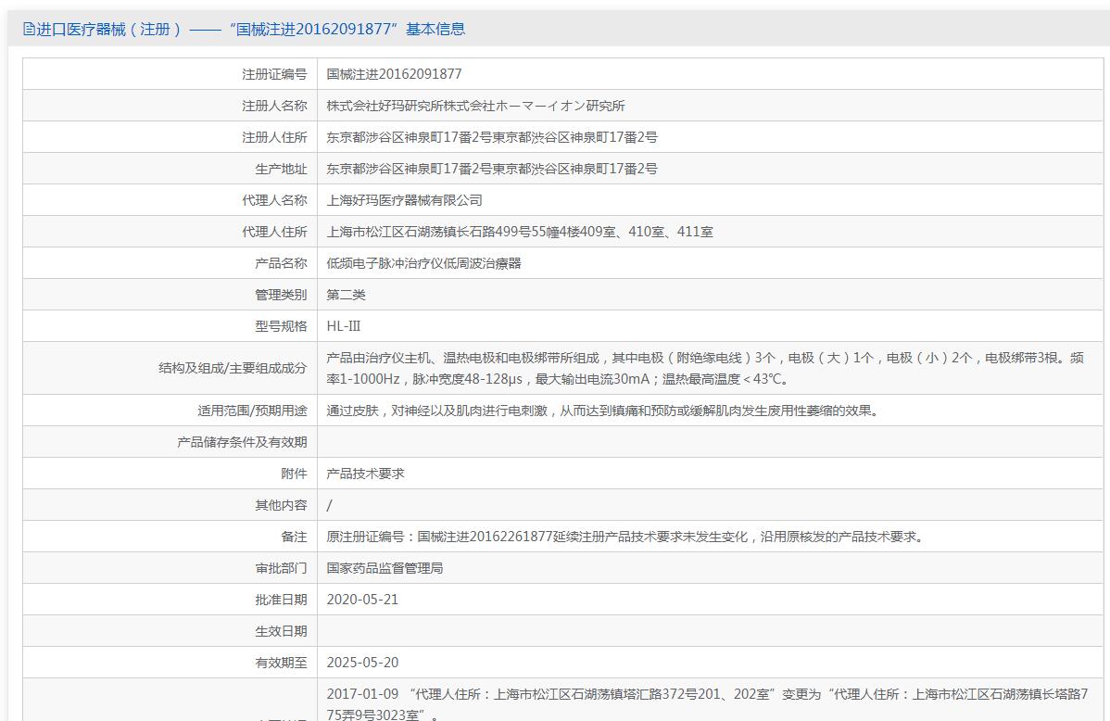Click the 备注 remark about original registration number
The image size is (1110, 721).
coord(624,537)
